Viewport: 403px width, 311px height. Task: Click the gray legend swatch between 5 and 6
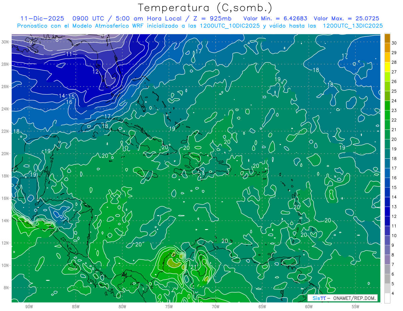(387, 279)
